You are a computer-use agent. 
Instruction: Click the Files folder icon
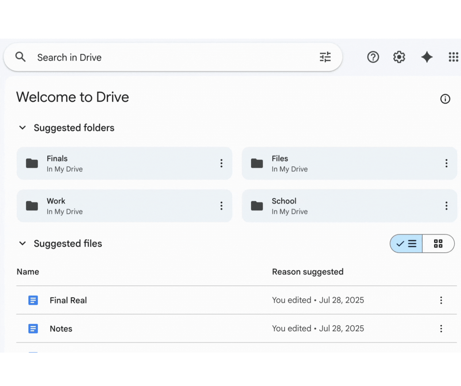257,164
